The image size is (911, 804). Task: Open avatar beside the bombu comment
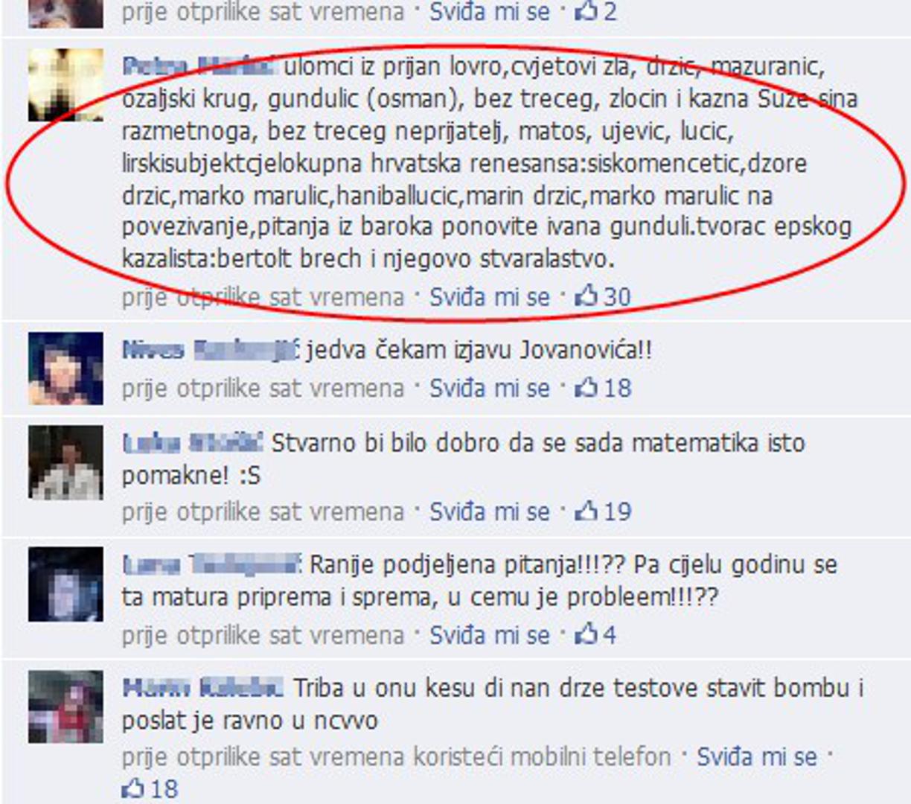click(x=65, y=706)
